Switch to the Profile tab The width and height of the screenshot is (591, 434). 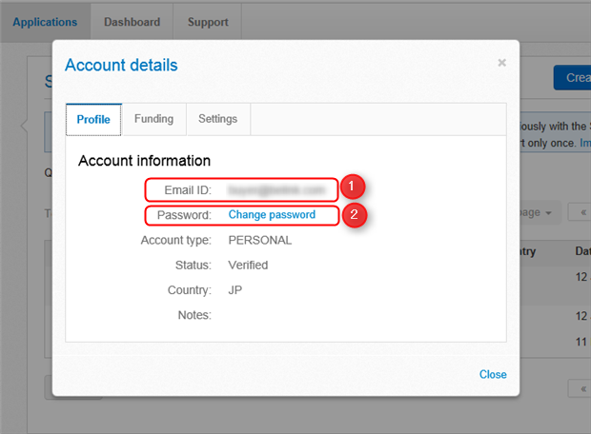pyautogui.click(x=93, y=119)
